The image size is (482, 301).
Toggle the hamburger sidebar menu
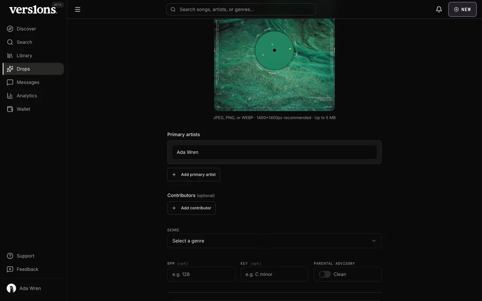pos(78,9)
